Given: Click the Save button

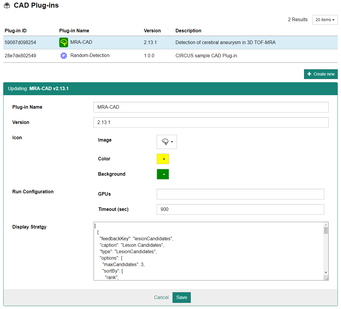Looking at the screenshot, I should (181, 297).
